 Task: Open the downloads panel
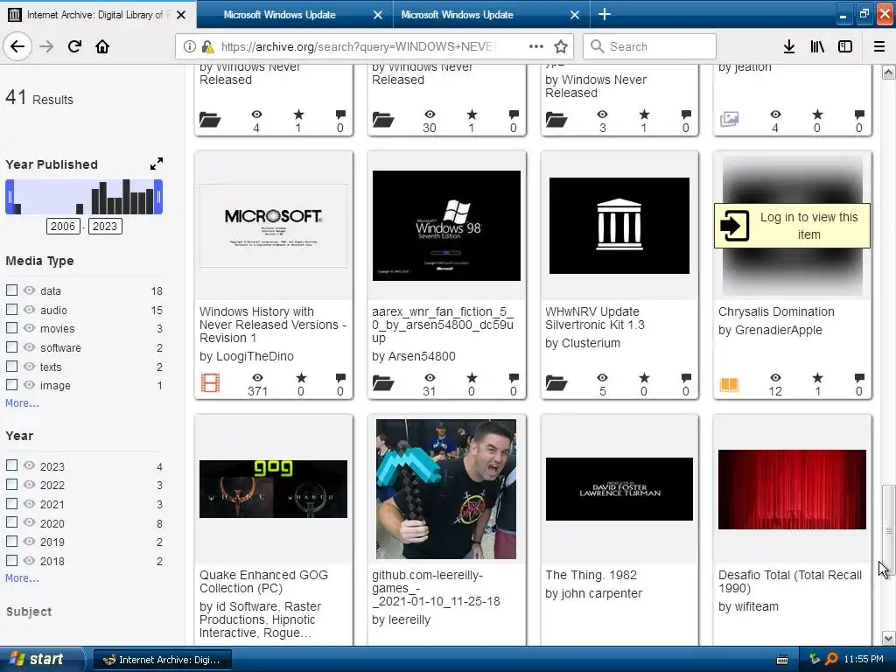(788, 46)
